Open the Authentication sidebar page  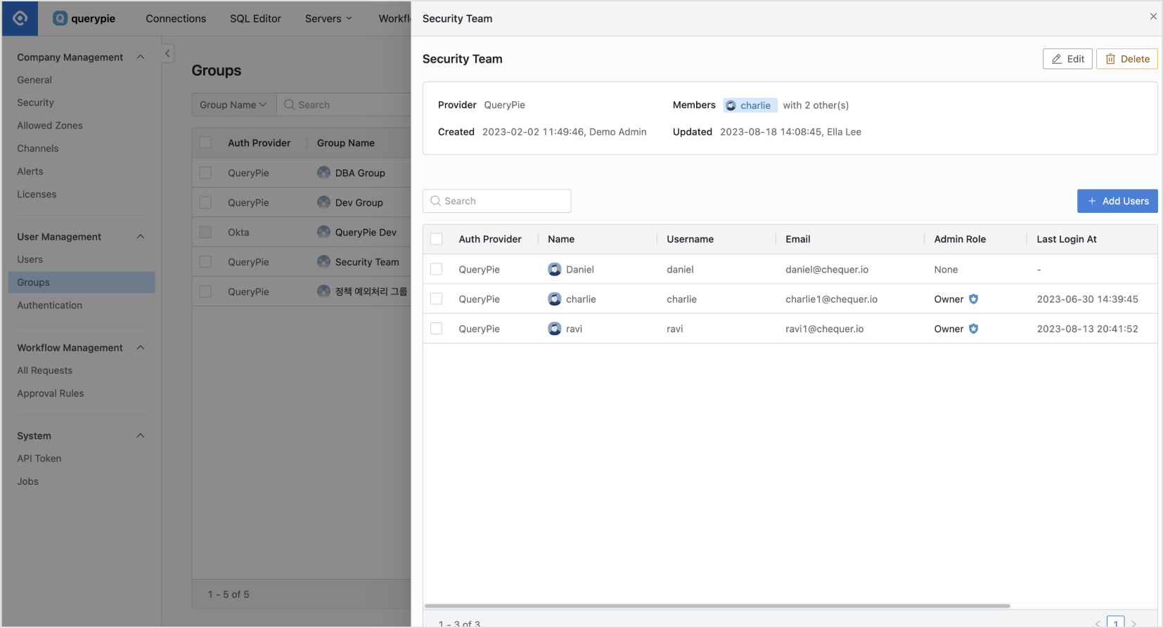point(50,305)
